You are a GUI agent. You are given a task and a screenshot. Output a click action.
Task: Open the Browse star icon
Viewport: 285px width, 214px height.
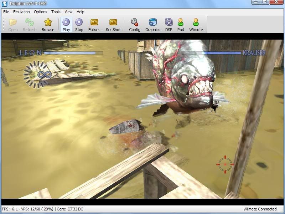(x=48, y=25)
